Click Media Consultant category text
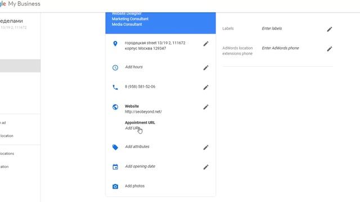The image size is (360, 202). point(127,24)
